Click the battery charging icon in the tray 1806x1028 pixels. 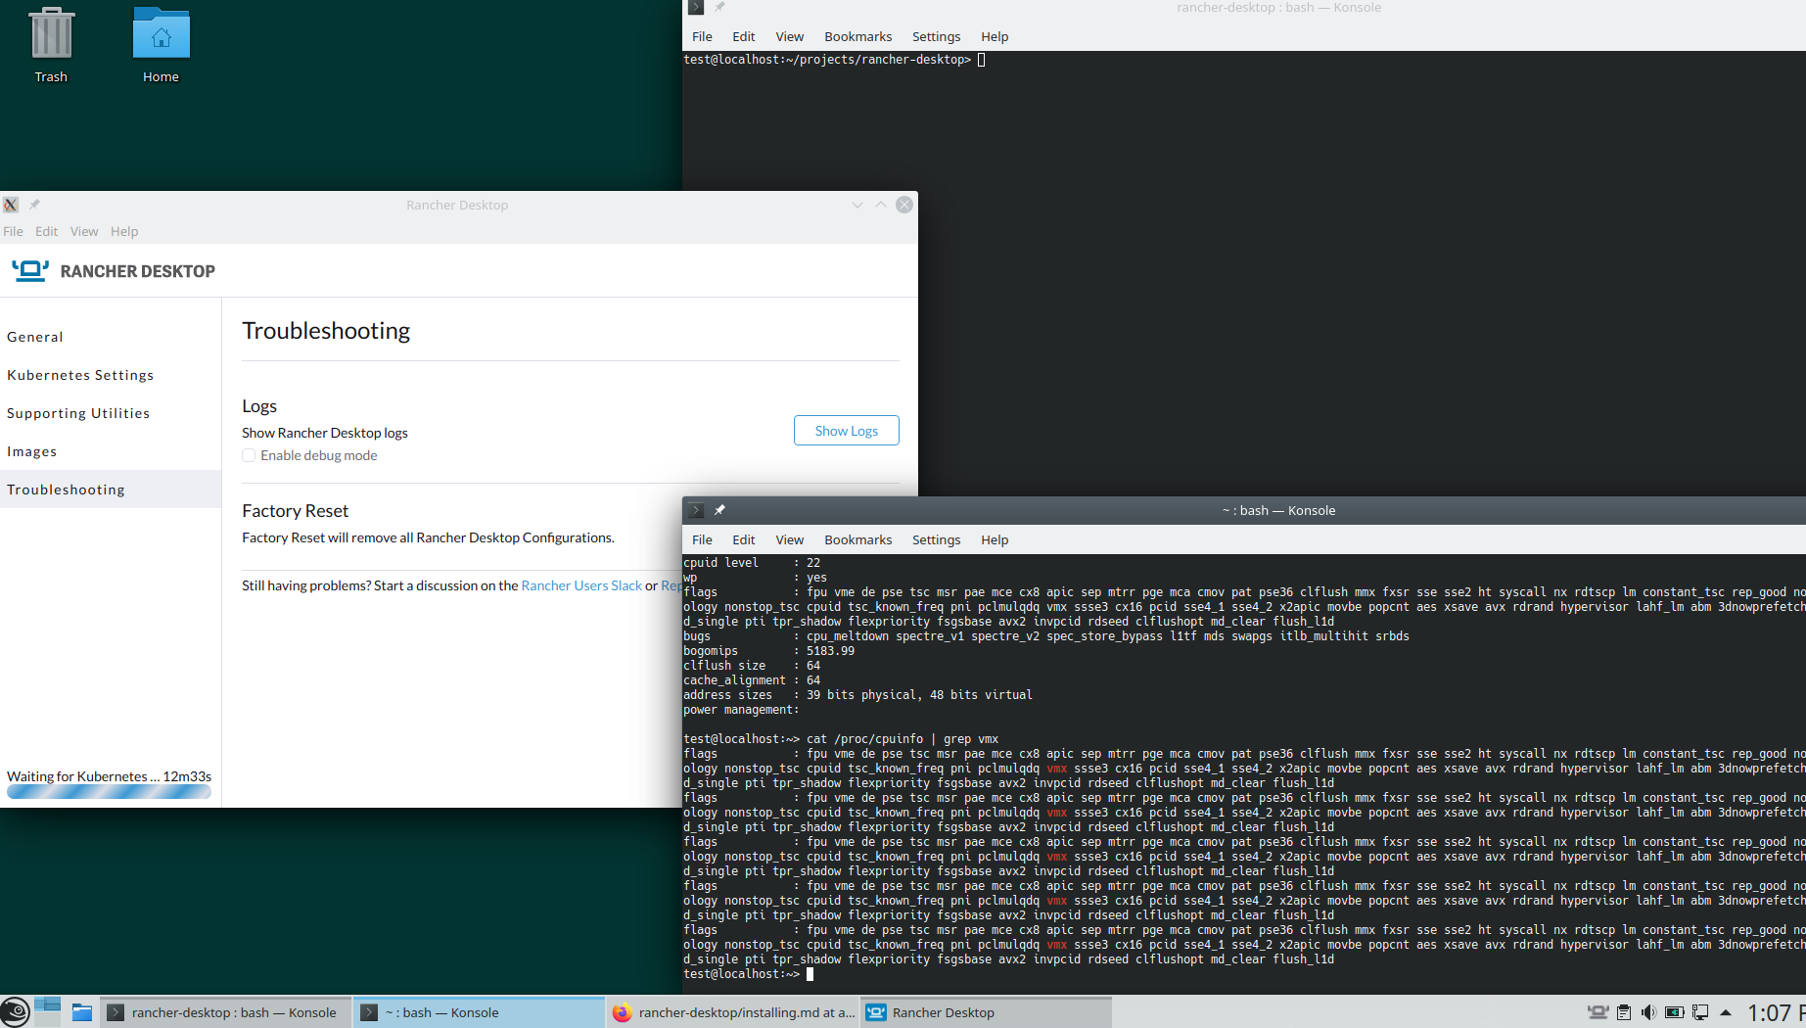click(1675, 1012)
